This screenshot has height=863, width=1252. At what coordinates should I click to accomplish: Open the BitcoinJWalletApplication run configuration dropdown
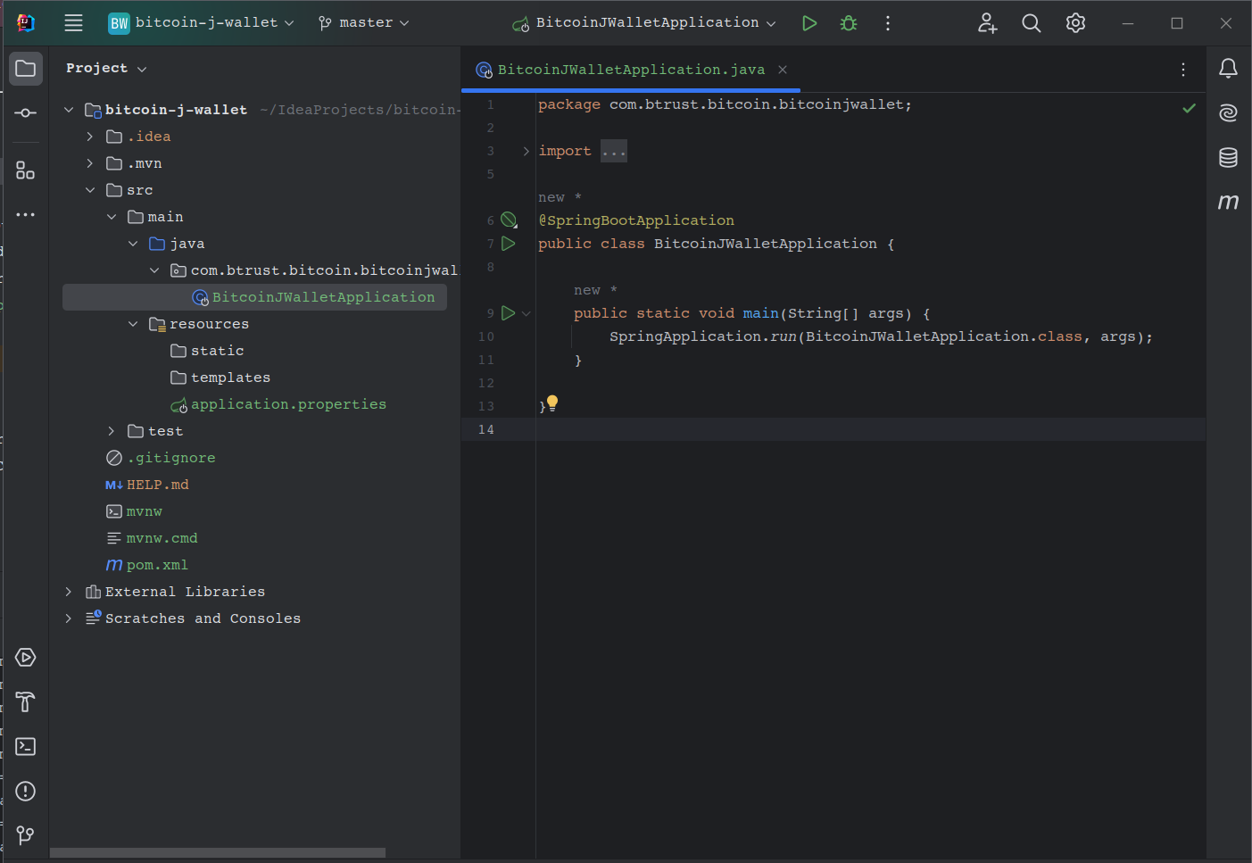click(643, 22)
